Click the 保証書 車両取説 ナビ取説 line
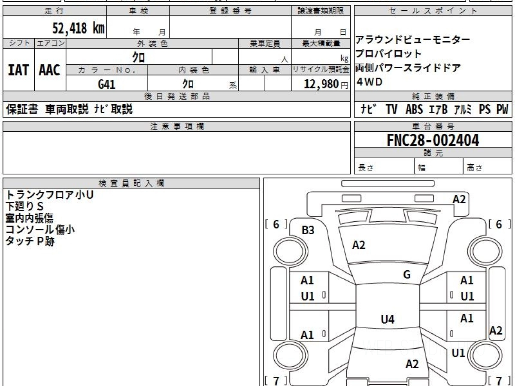Screen dimensions: 515x386 click(x=69, y=109)
